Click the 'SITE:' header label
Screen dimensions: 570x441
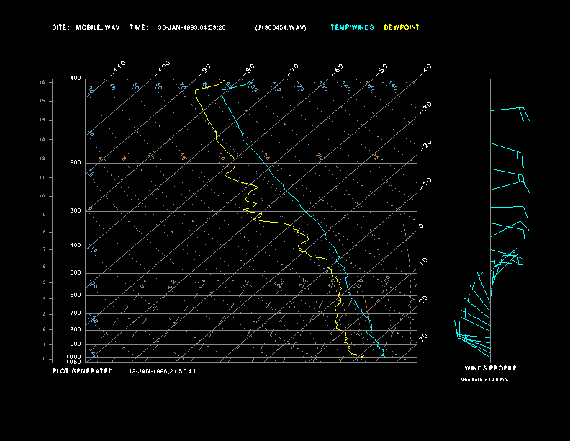pos(60,27)
